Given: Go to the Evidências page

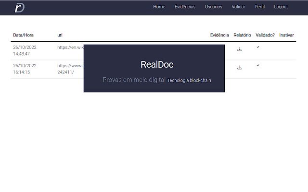Looking at the screenshot, I should click(185, 7).
